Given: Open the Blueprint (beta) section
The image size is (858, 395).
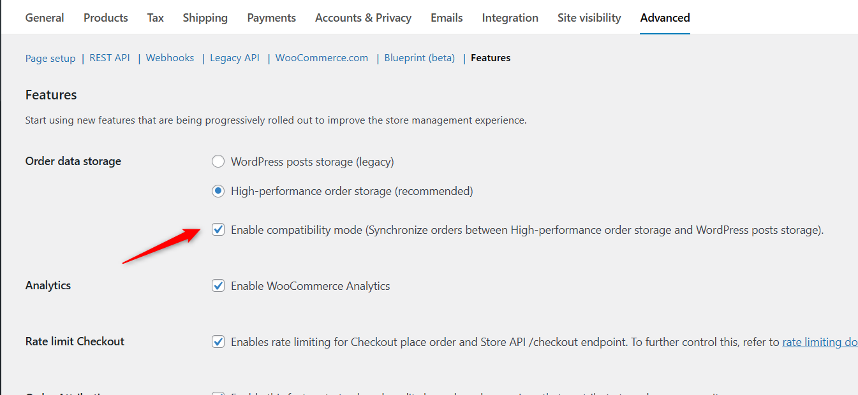Looking at the screenshot, I should click(420, 58).
